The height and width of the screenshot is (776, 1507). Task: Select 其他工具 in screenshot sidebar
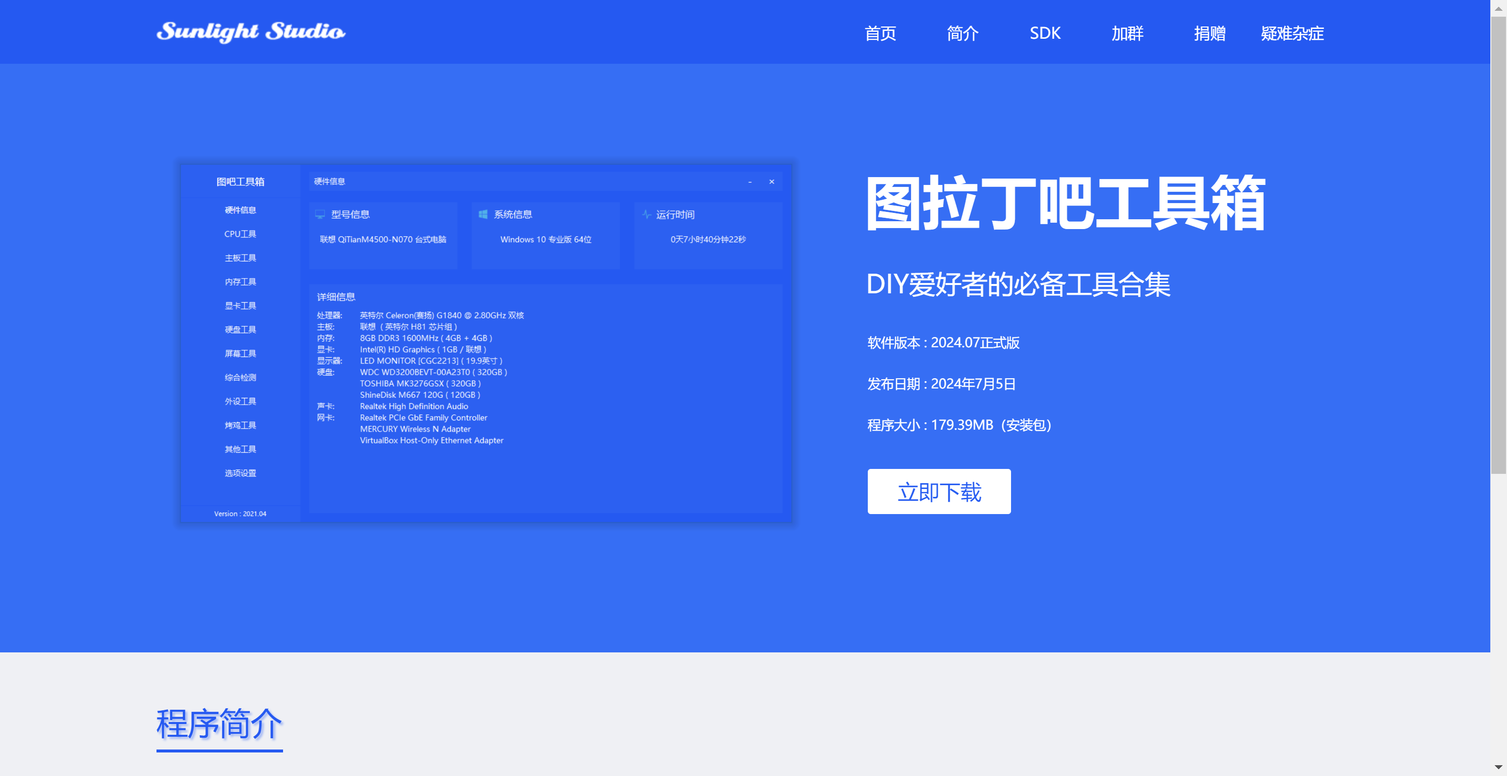(240, 450)
